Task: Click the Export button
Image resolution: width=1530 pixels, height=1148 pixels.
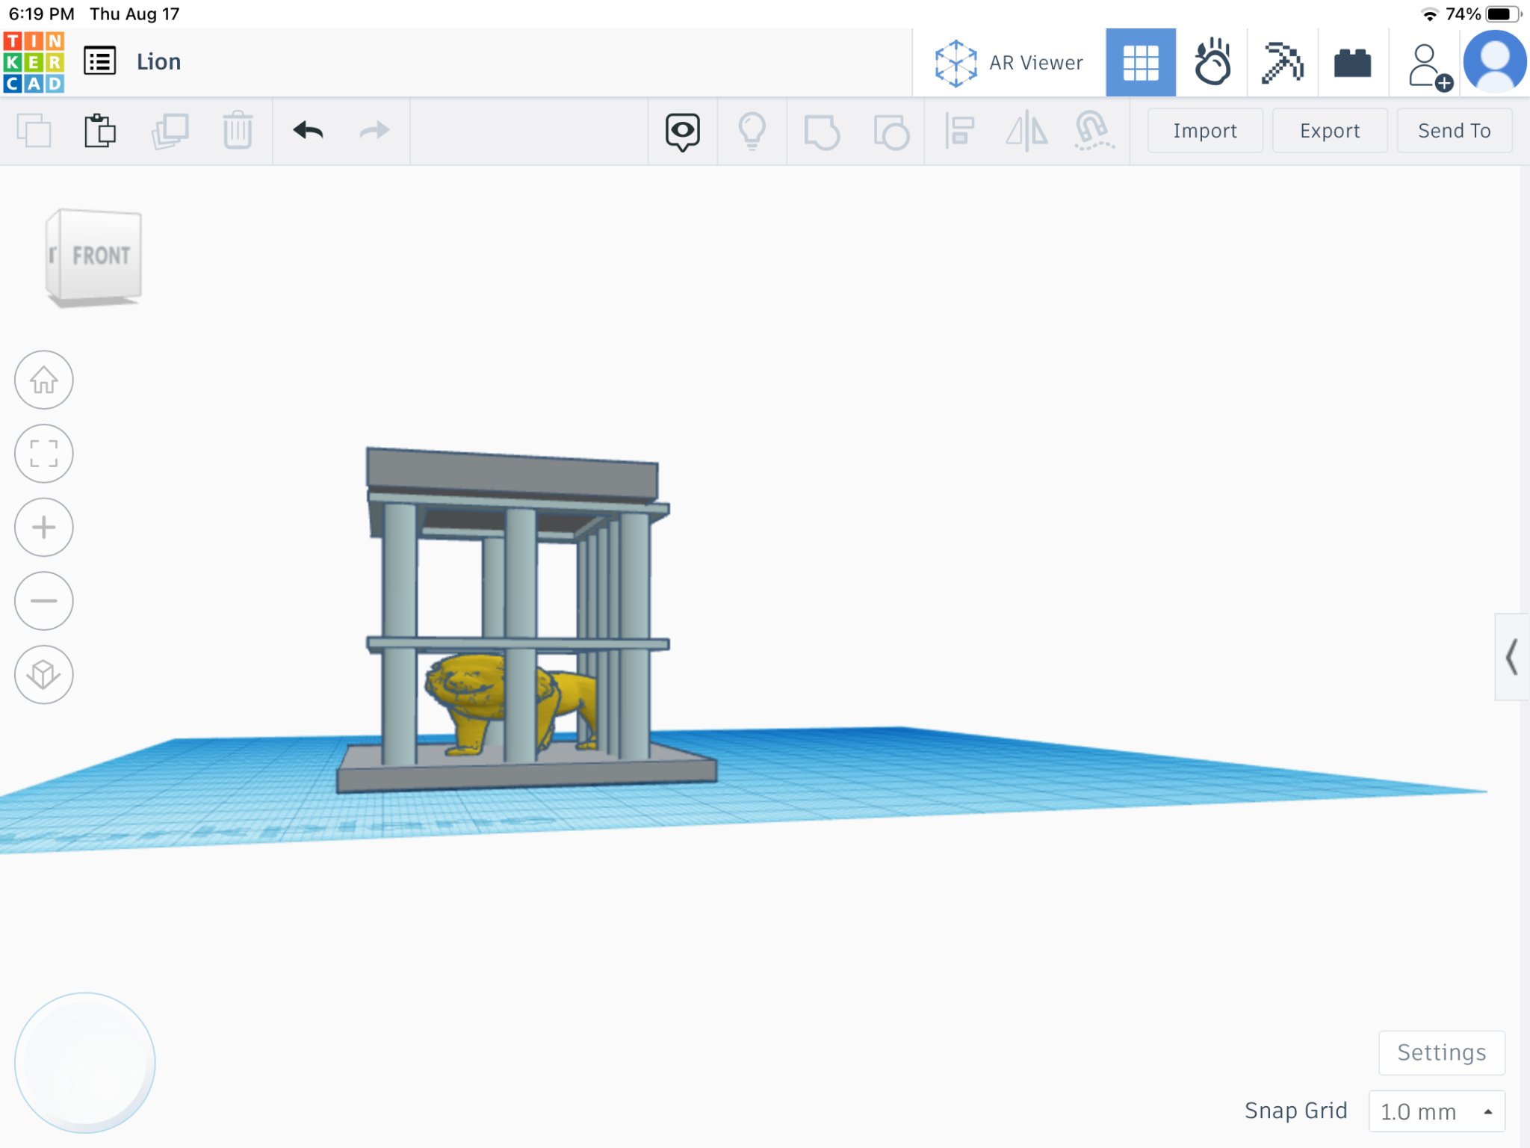Action: coord(1329,131)
